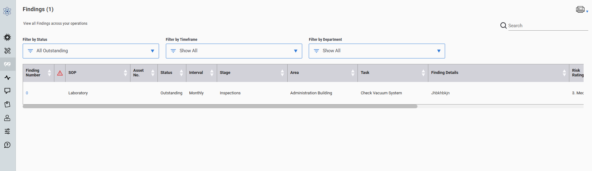
Task: Click the atom logo icon in sidebar
Action: 7,11
